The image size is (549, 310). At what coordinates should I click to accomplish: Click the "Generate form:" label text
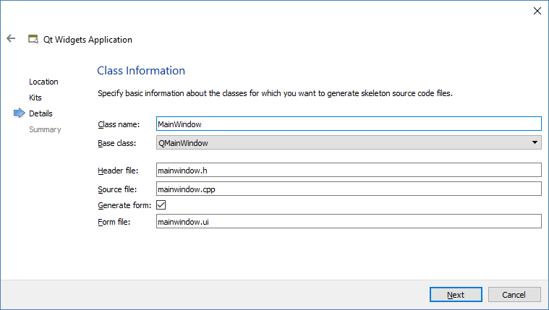pos(124,205)
